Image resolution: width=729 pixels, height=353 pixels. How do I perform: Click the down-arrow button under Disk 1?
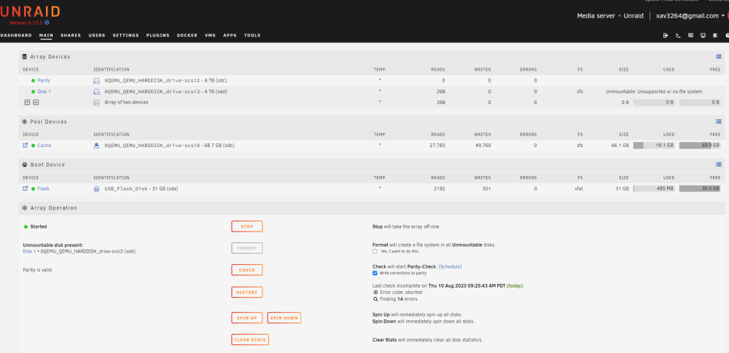tap(27, 102)
